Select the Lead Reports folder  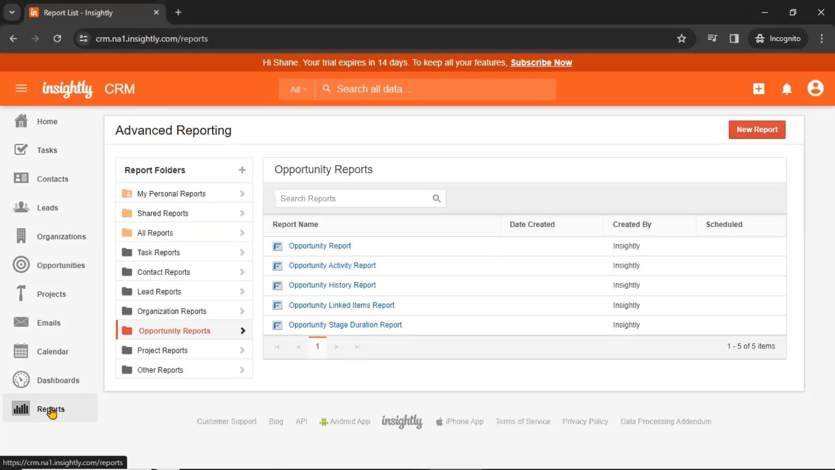[159, 292]
